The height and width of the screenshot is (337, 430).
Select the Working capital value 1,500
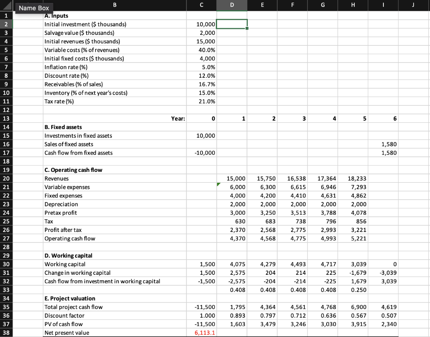[202, 264]
